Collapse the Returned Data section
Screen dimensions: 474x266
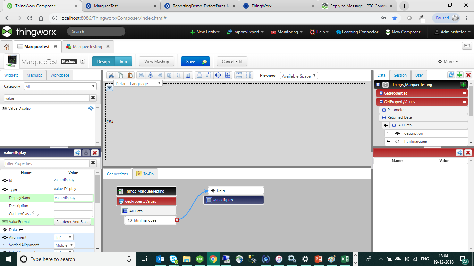(x=384, y=117)
